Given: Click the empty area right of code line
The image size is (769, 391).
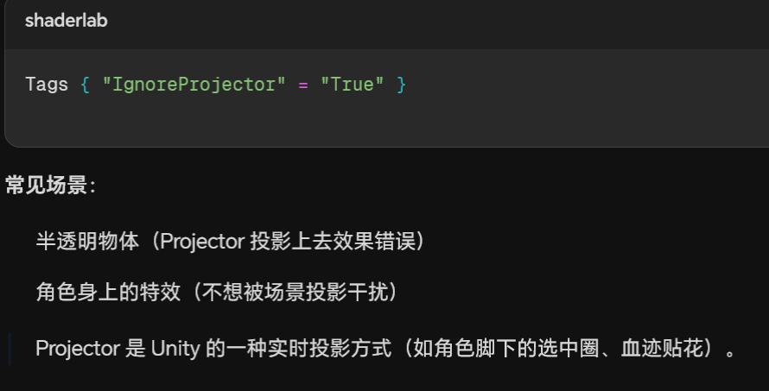Looking at the screenshot, I should pyautogui.click(x=588, y=85).
